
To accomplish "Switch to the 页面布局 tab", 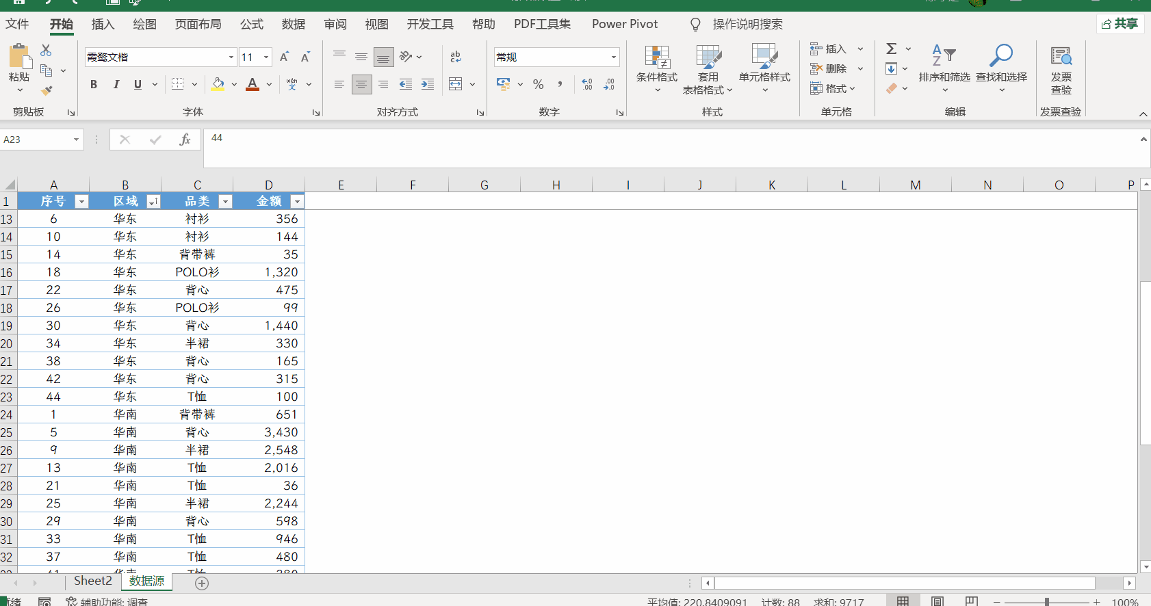I will [198, 25].
